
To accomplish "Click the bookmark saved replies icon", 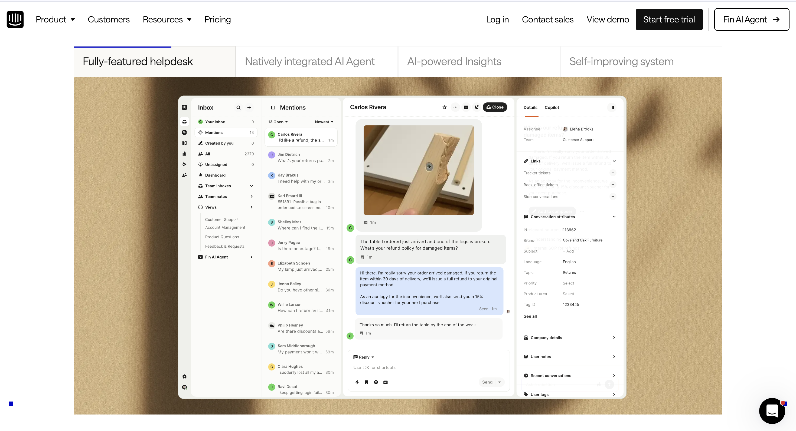I will pos(367,382).
